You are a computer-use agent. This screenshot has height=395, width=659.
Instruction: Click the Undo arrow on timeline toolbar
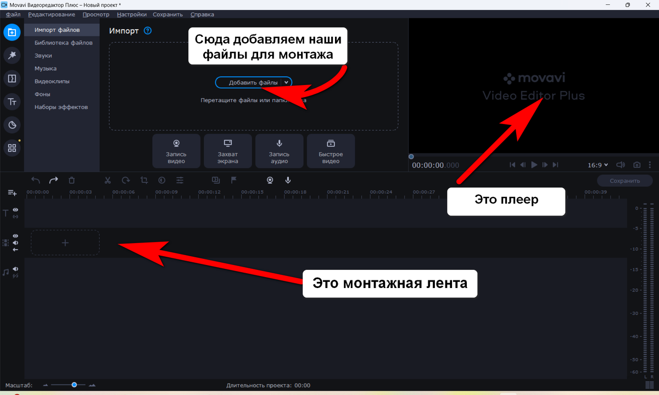point(36,180)
